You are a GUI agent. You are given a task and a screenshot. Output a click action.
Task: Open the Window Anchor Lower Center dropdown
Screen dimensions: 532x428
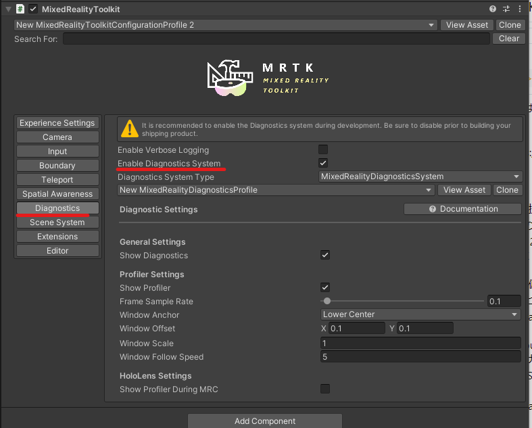tap(420, 314)
